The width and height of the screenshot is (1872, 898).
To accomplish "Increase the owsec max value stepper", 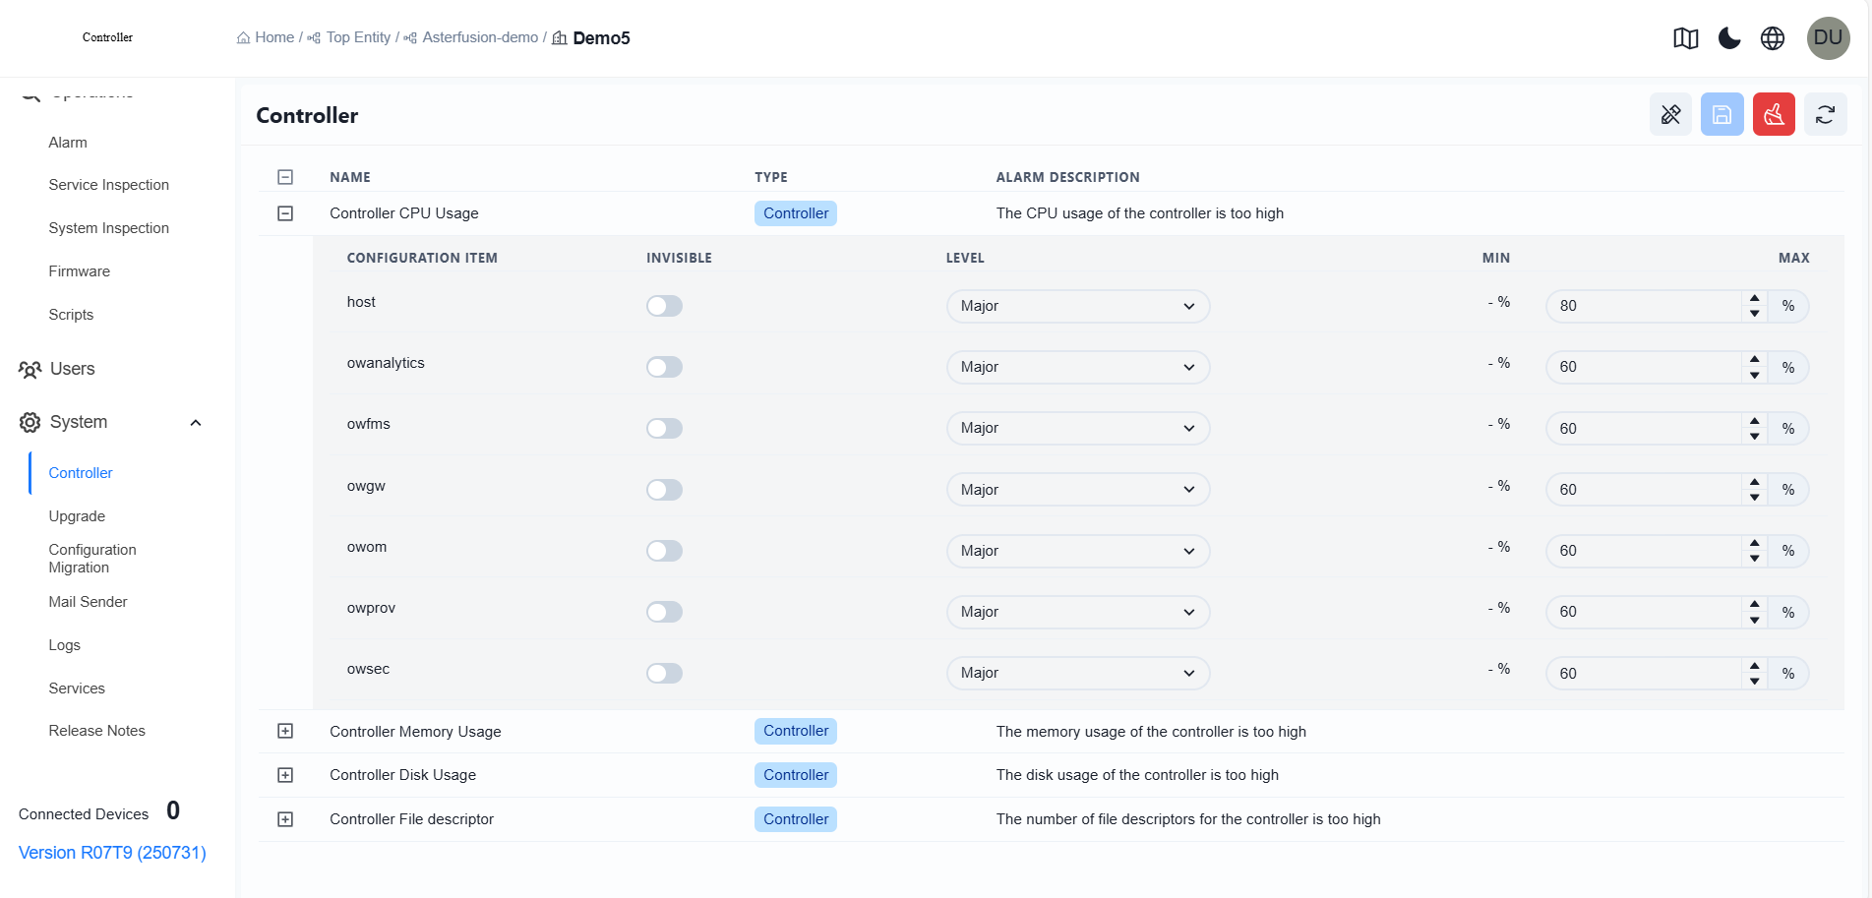I will pyautogui.click(x=1755, y=666).
